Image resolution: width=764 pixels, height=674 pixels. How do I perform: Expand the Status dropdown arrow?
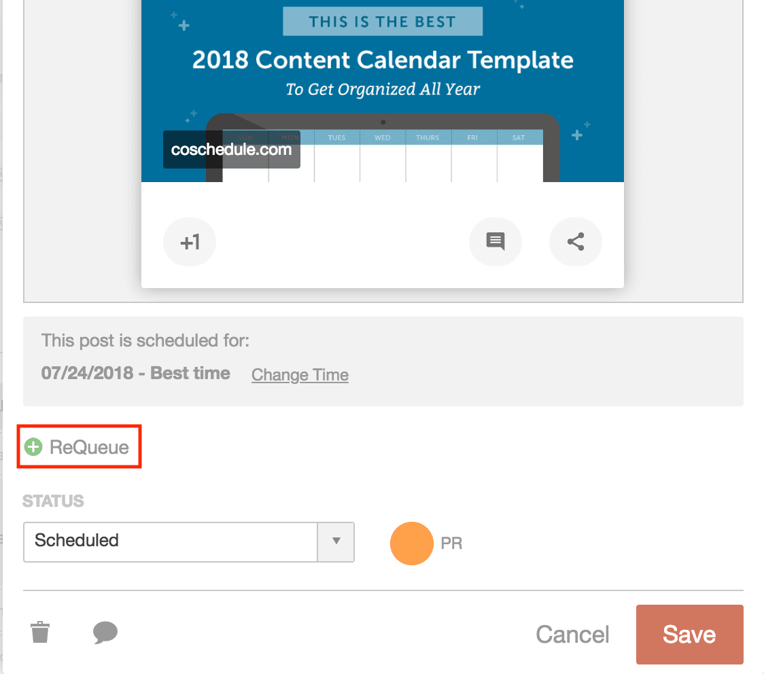336,542
